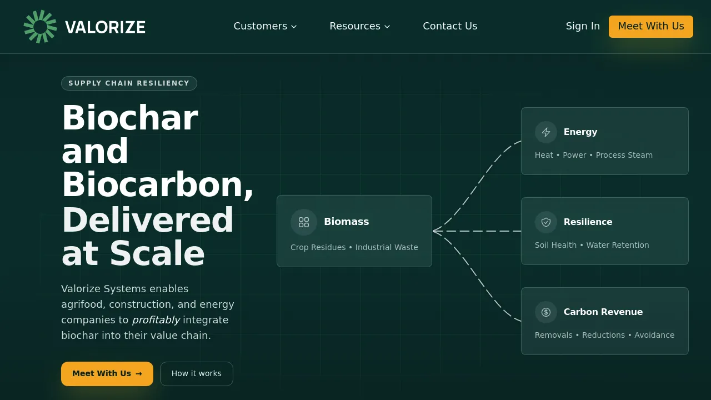The height and width of the screenshot is (400, 711).
Task: Go to Sign In
Action: coord(583,26)
